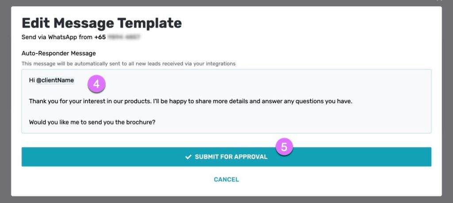453x203 pixels.
Task: Click the +65 country code
Action: tap(100, 37)
